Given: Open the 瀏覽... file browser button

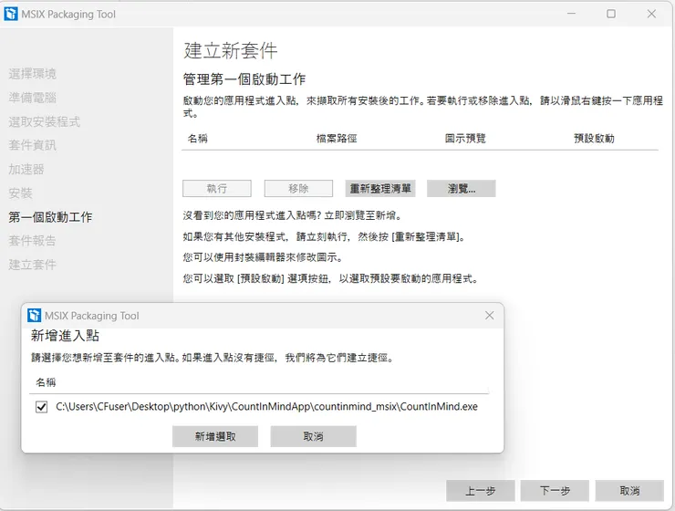Looking at the screenshot, I should click(x=462, y=189).
